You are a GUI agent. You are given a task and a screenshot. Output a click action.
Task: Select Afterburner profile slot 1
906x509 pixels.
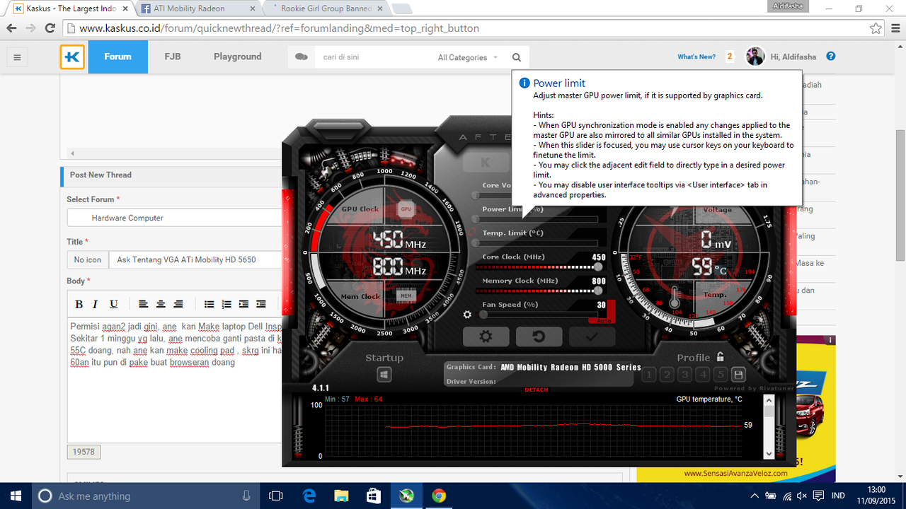point(649,375)
